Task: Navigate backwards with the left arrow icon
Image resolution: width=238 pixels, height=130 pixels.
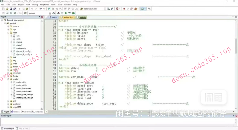Action: click(x=41, y=9)
